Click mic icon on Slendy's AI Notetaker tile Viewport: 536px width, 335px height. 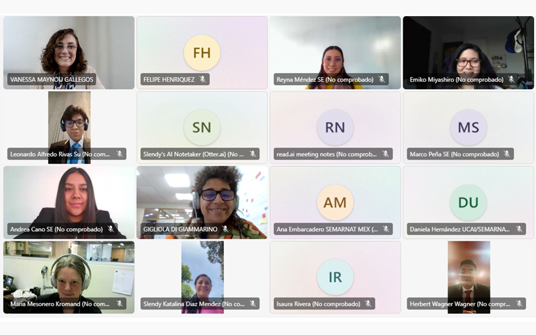coord(253,154)
